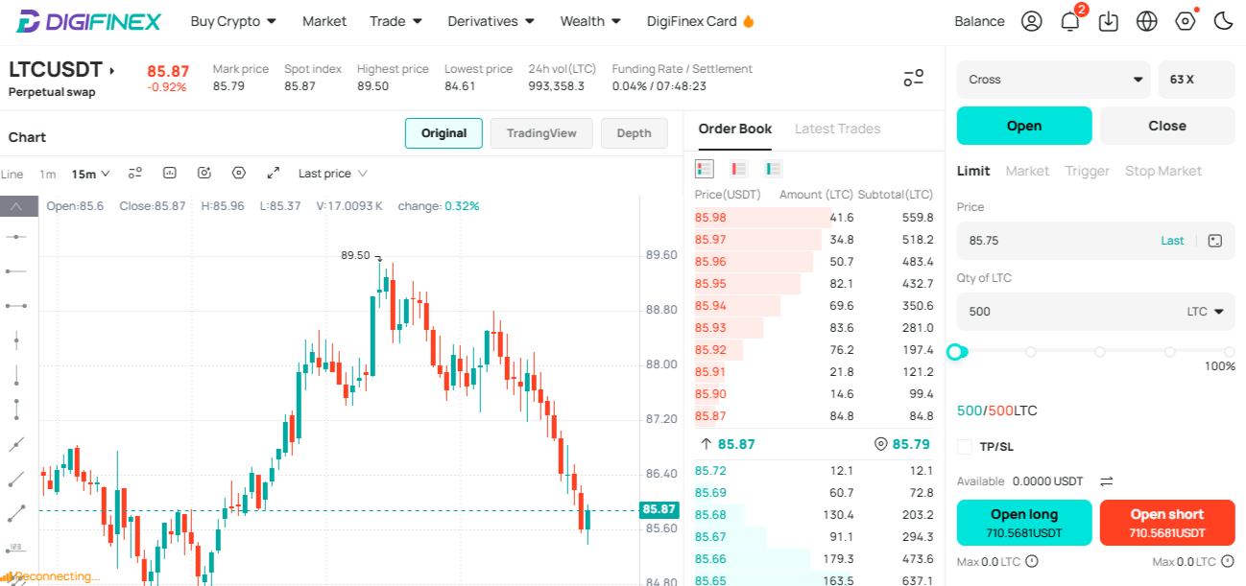Click the Open short button

click(x=1167, y=523)
